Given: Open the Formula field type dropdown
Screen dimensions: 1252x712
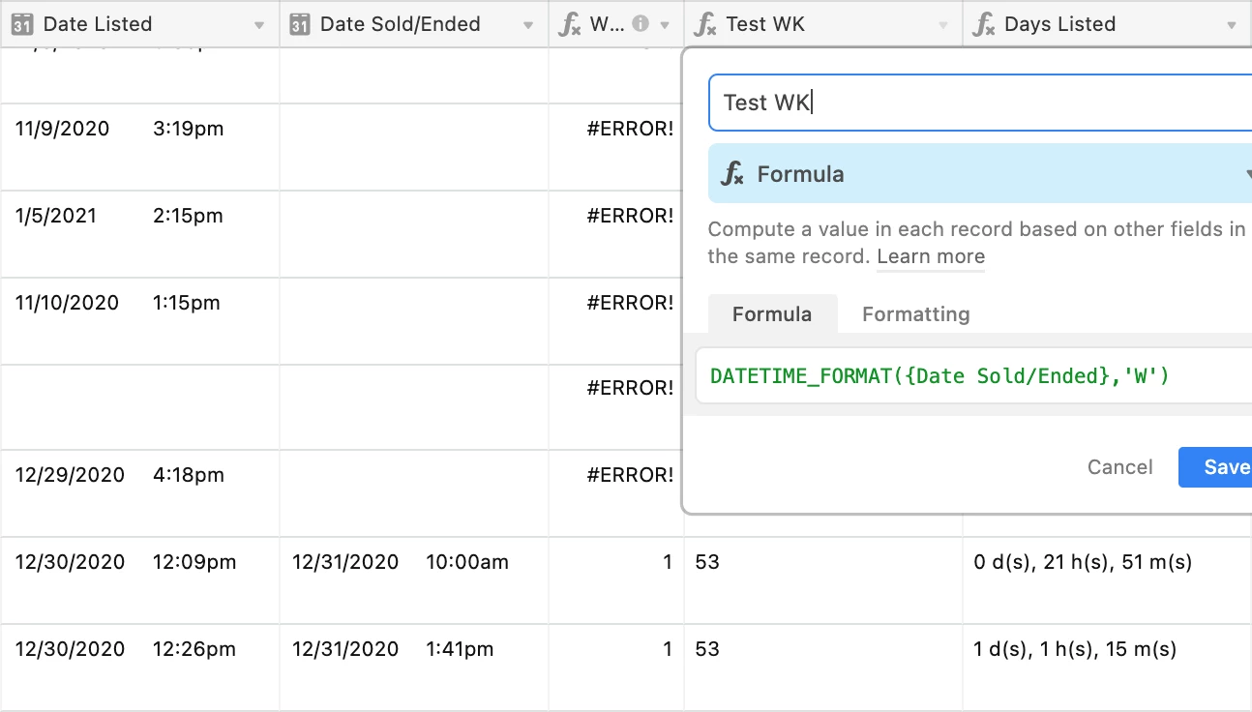Looking at the screenshot, I should click(x=980, y=174).
